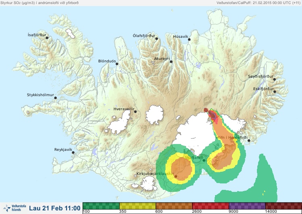This screenshot has width=302, height=214.
Task: Click the Höfn í Hornafirði marker
Action: (249, 141)
